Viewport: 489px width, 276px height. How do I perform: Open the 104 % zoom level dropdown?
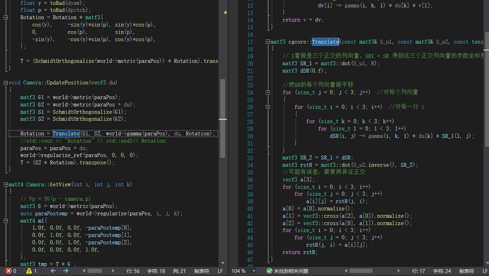tap(254, 271)
